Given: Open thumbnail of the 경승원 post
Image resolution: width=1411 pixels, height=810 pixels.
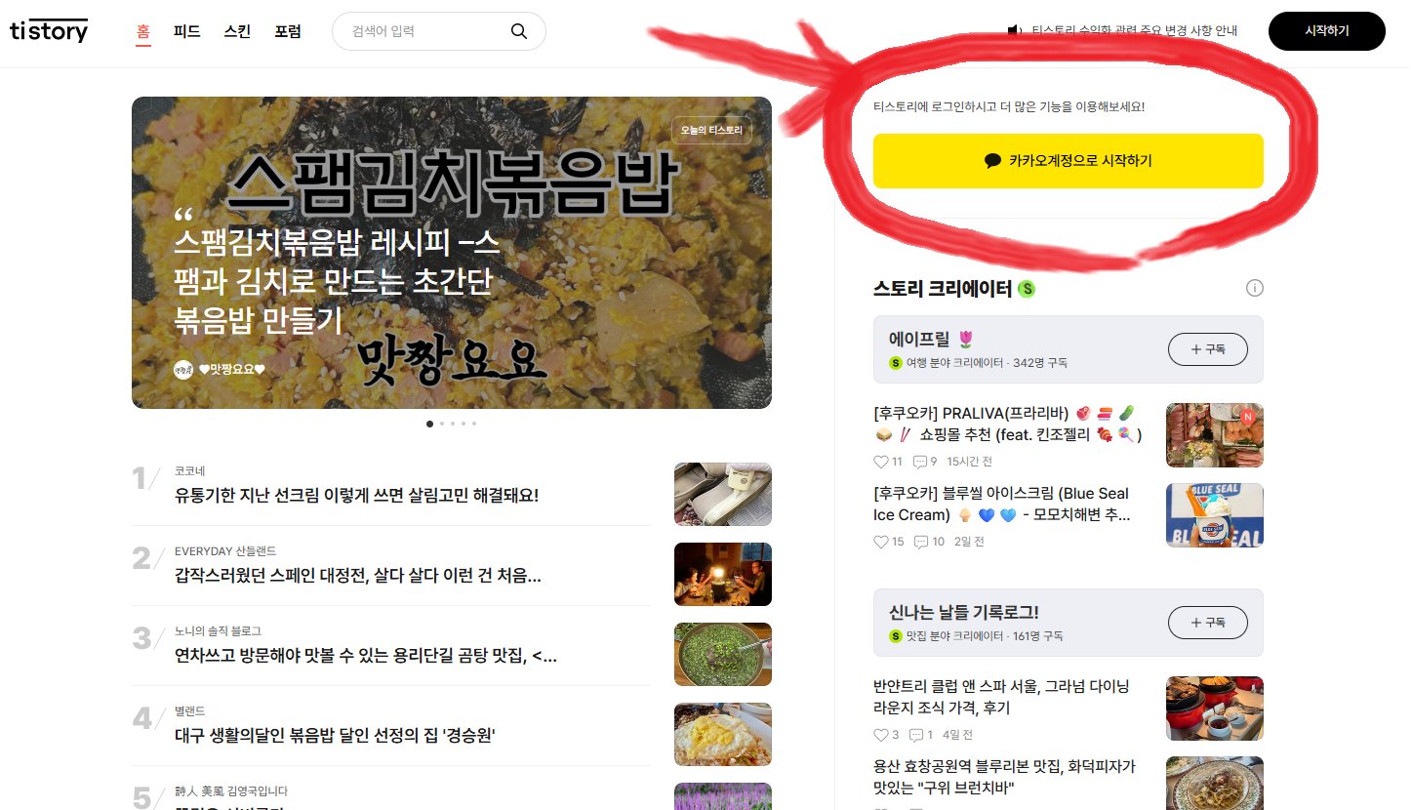Looking at the screenshot, I should click(x=723, y=735).
